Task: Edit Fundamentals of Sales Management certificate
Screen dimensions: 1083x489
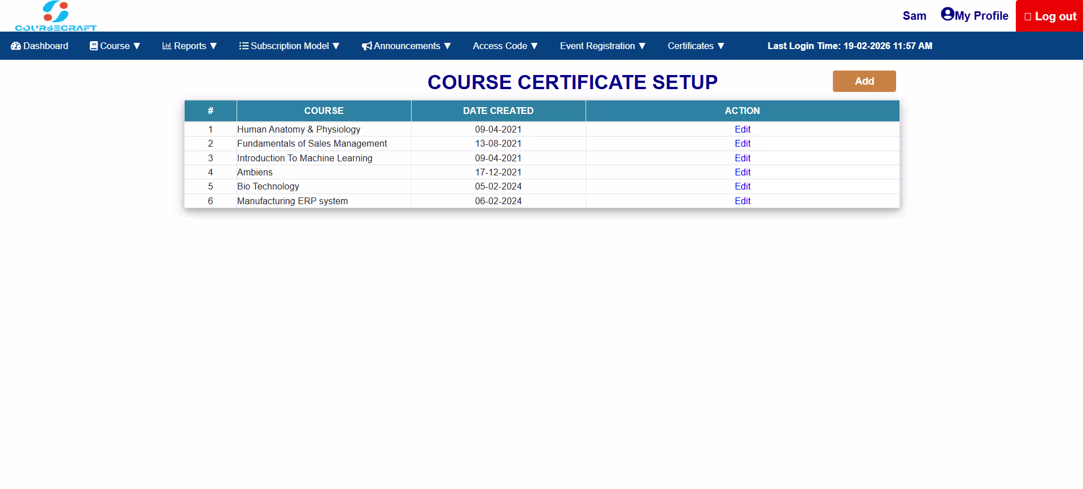Action: (743, 144)
